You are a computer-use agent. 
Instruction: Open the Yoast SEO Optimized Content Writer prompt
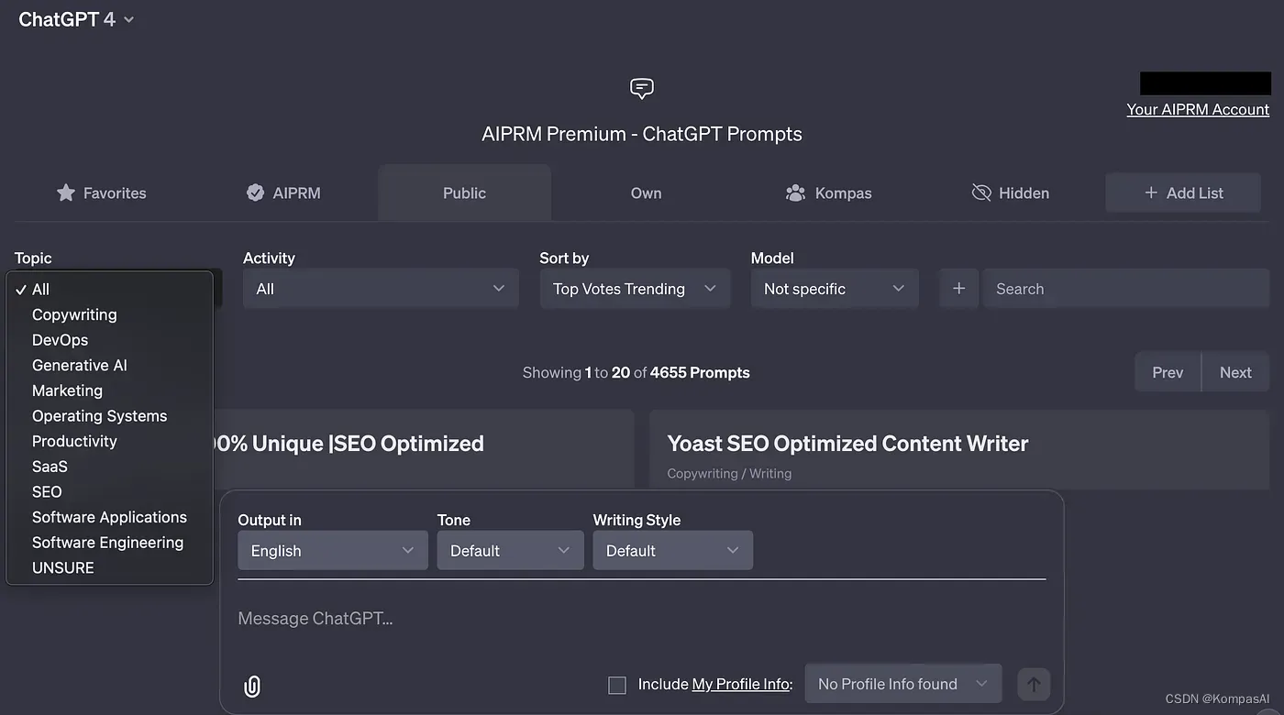[847, 444]
